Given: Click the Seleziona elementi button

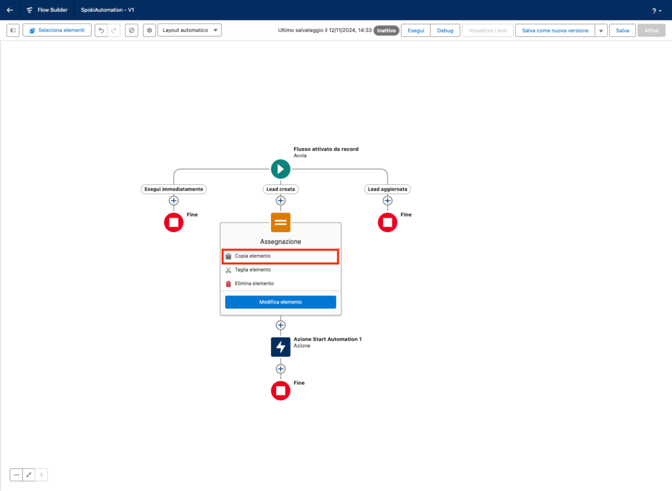Looking at the screenshot, I should [57, 30].
